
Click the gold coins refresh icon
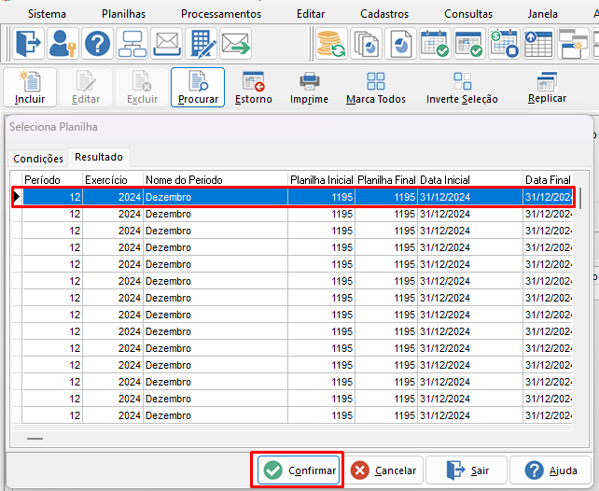point(331,43)
